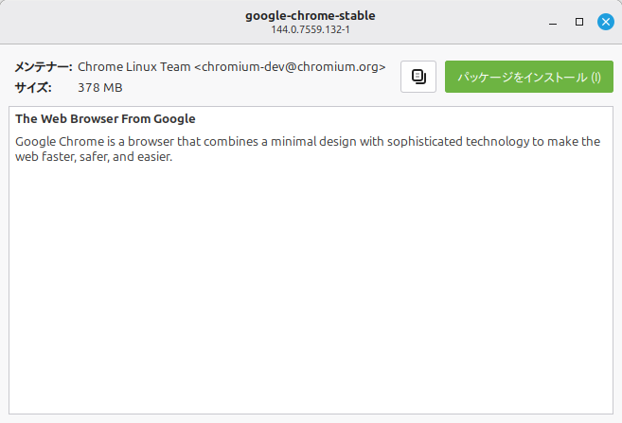Click the google-chrome-stable window title
This screenshot has width=622, height=423.
point(311,15)
